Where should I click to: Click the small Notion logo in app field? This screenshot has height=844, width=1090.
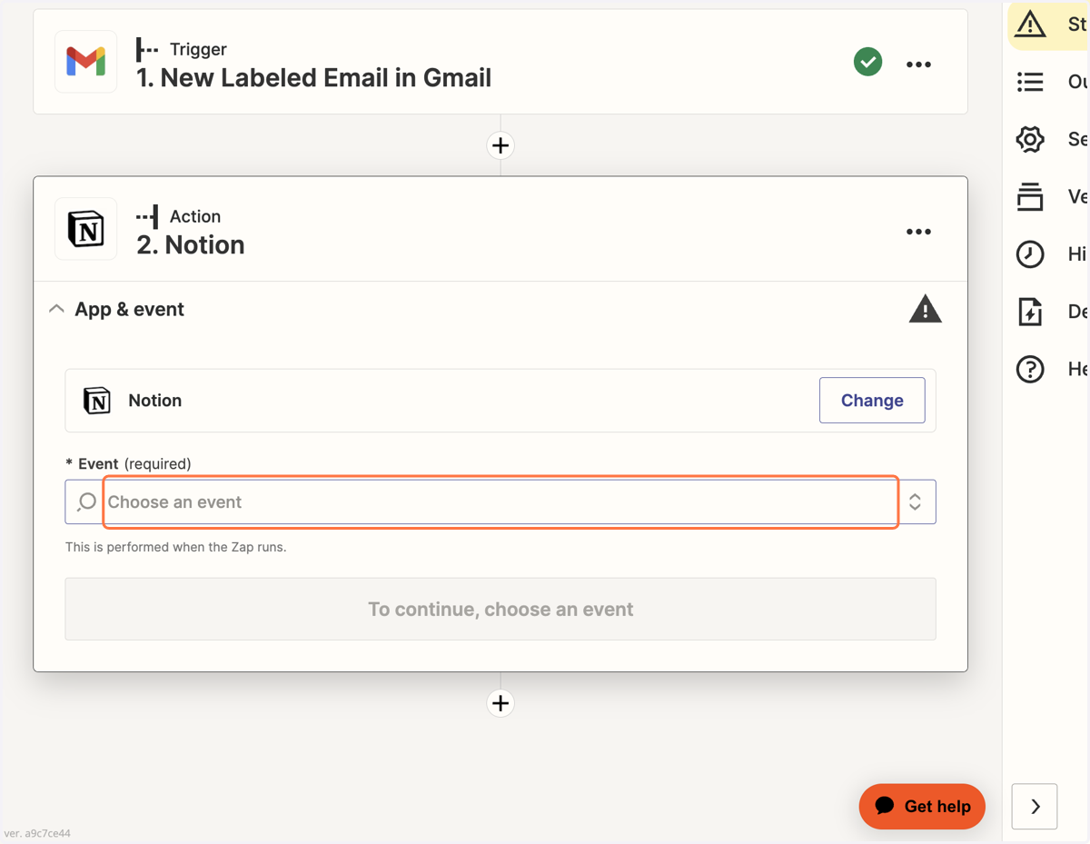click(x=97, y=401)
